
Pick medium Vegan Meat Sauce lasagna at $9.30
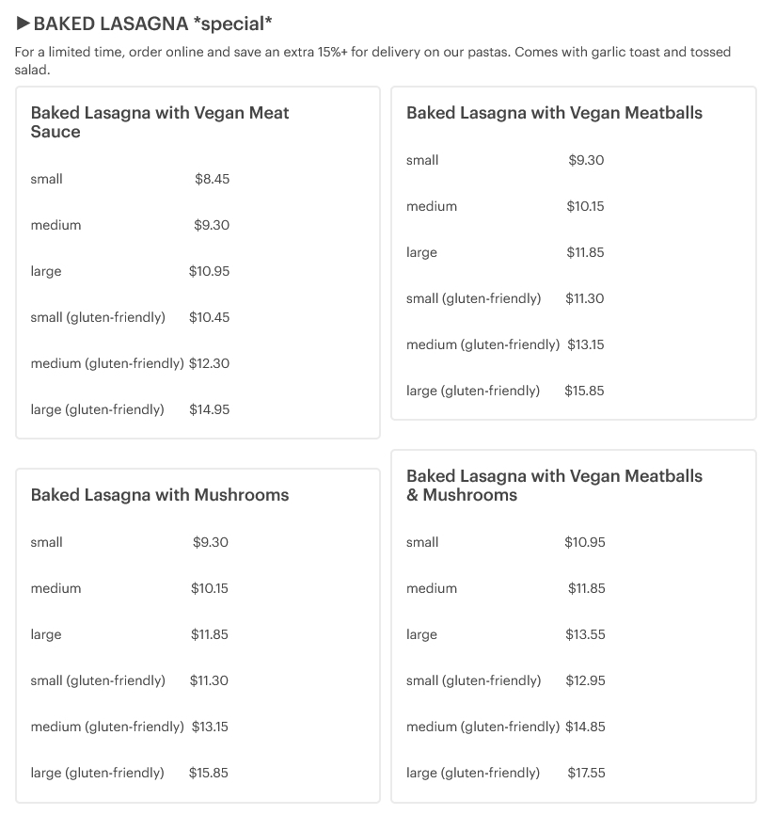(x=130, y=225)
